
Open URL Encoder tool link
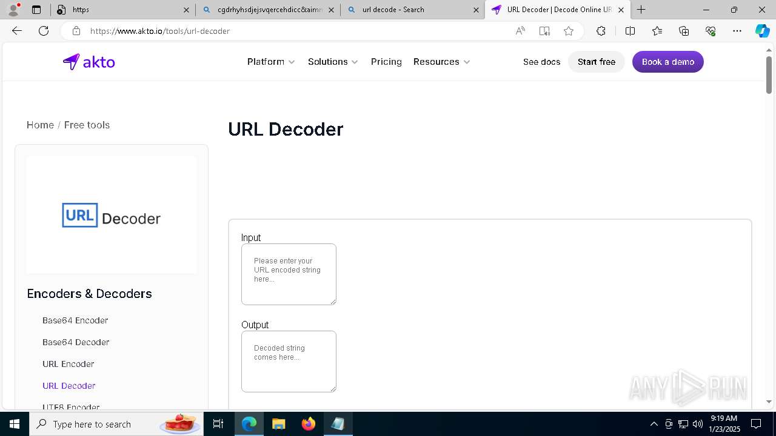pyautogui.click(x=68, y=364)
